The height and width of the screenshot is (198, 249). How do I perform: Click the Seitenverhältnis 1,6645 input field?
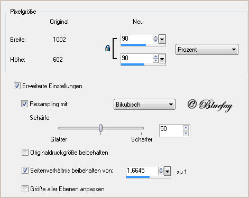pyautogui.click(x=142, y=171)
